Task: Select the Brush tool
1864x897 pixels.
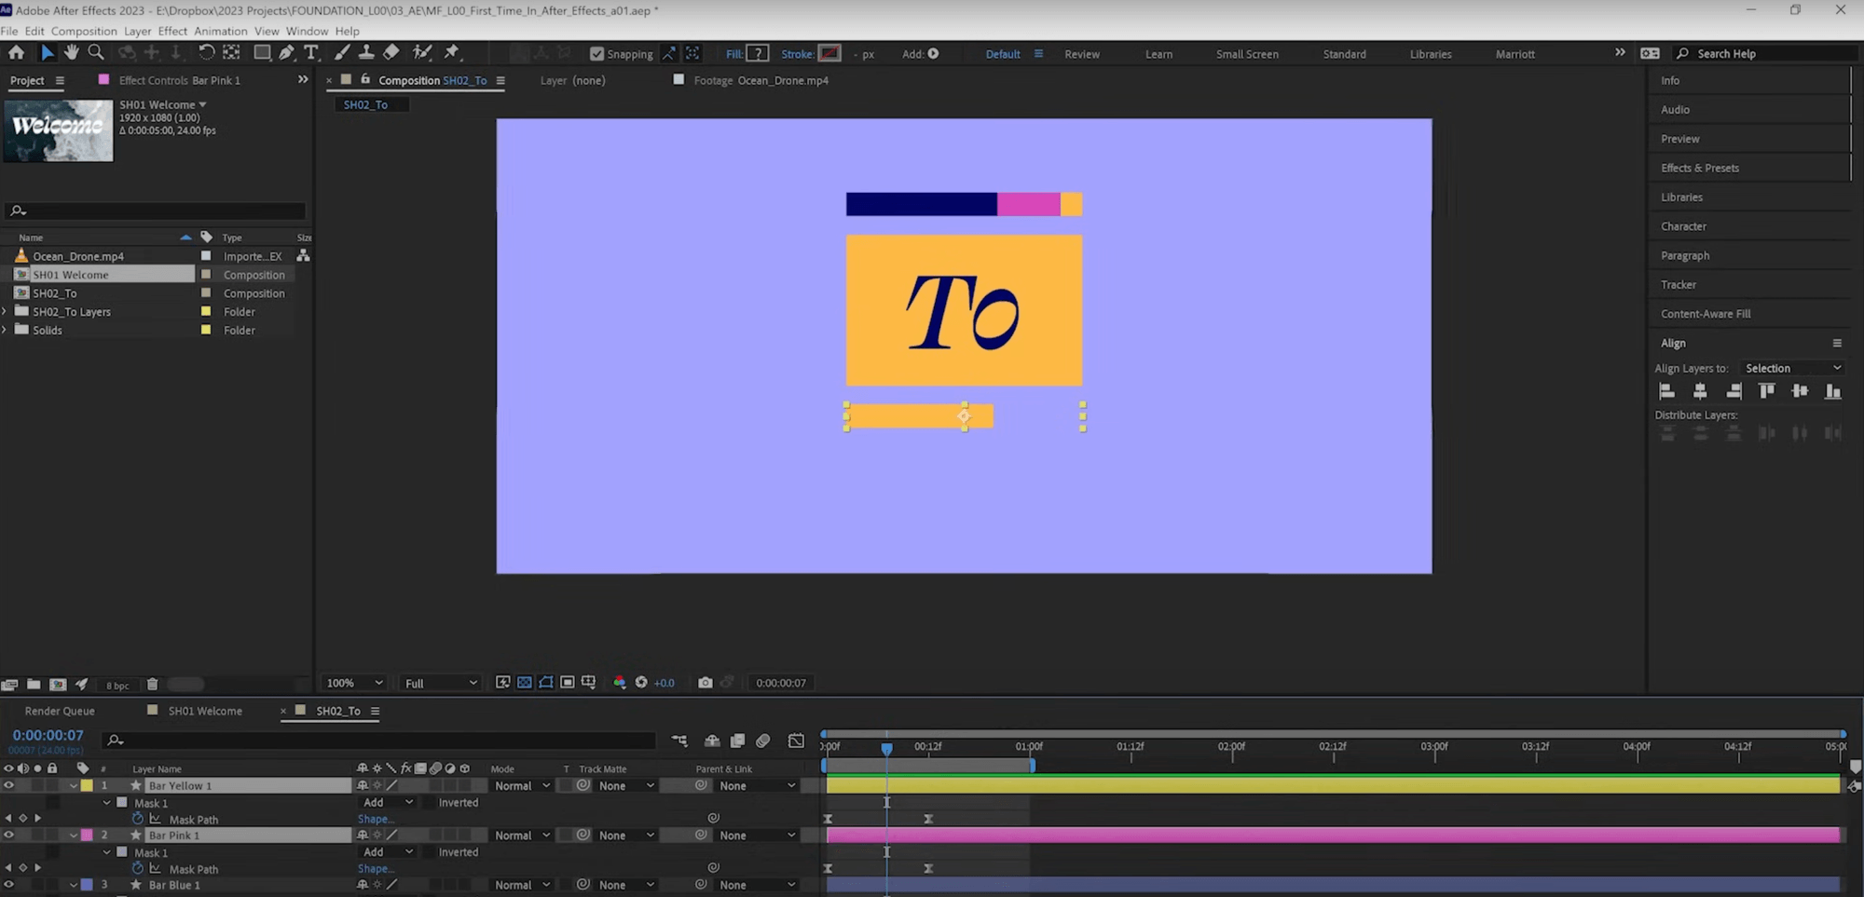Action: click(339, 52)
